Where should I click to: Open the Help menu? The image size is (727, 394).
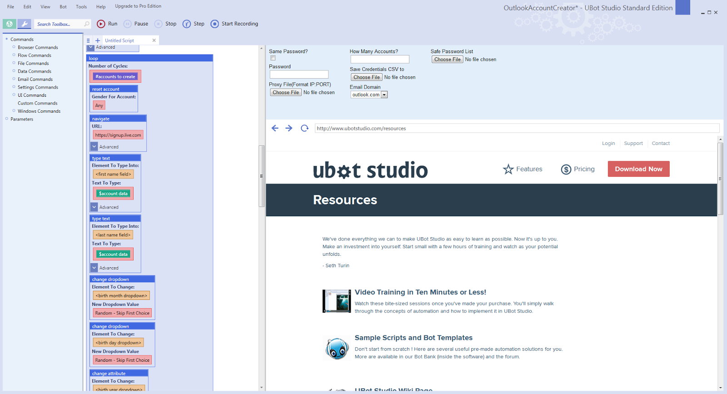tap(101, 7)
